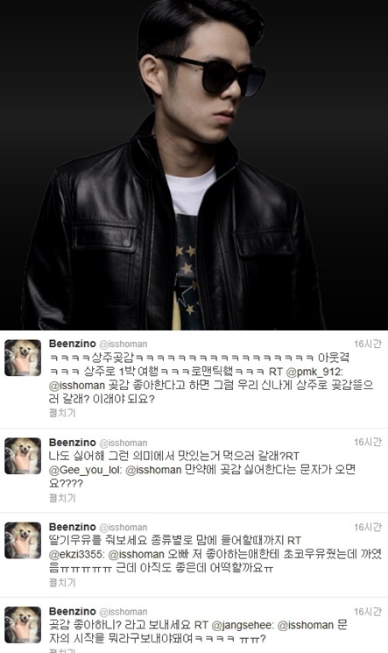Viewport: 388px width, 653px height.
Task: Open the @Gee_you_lol mention link
Action: point(85,470)
